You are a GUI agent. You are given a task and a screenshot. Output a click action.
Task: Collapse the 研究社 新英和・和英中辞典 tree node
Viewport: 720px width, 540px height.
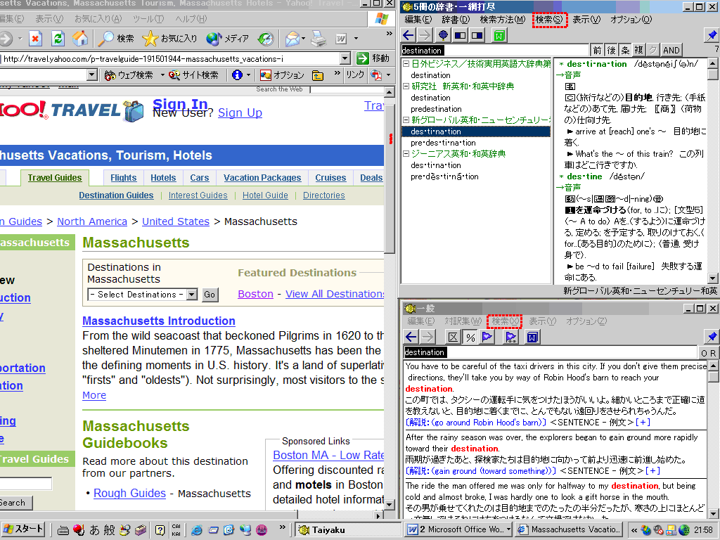point(406,86)
